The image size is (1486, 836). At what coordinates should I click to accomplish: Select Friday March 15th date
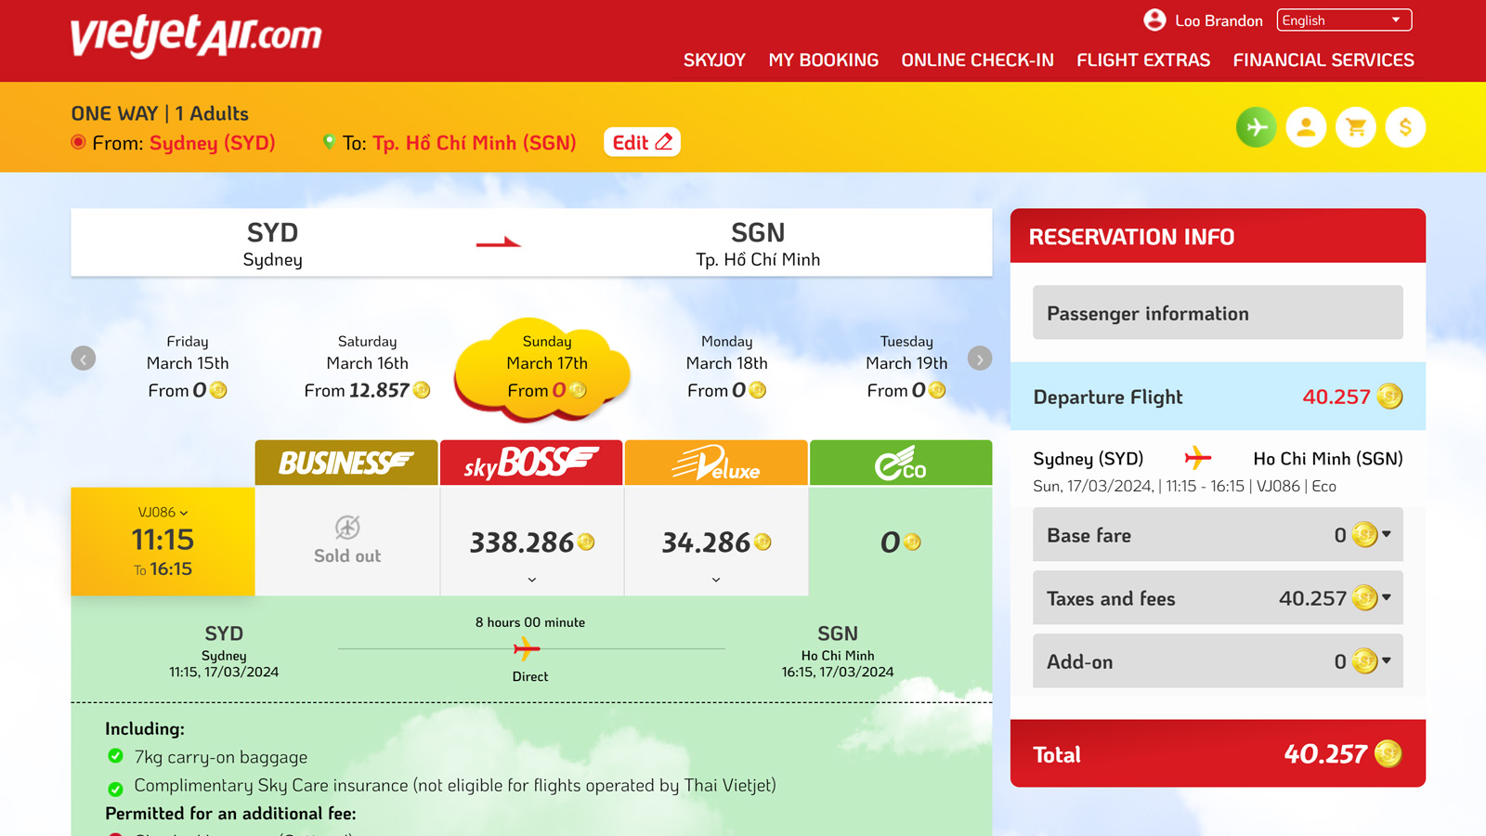[x=188, y=366]
